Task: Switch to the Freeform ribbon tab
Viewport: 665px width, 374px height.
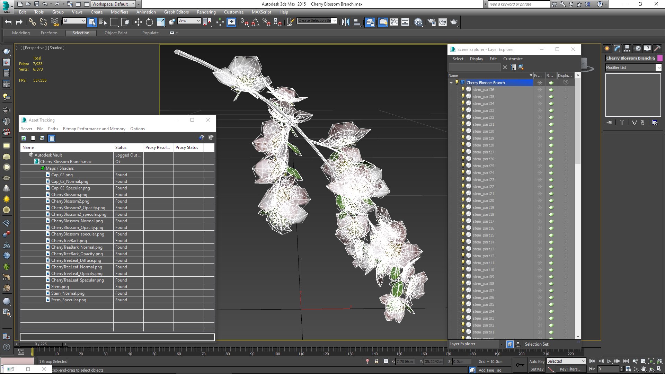Action: pyautogui.click(x=49, y=33)
